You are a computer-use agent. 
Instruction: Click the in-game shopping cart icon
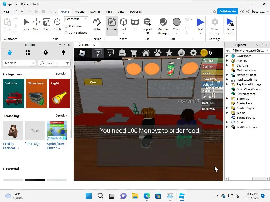[x=134, y=53]
